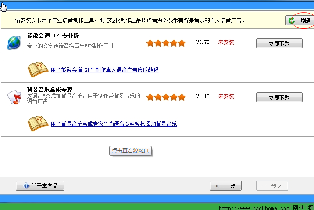
Task: Click the book icon beside 能说会道 XP tutorial
Action: point(37,69)
